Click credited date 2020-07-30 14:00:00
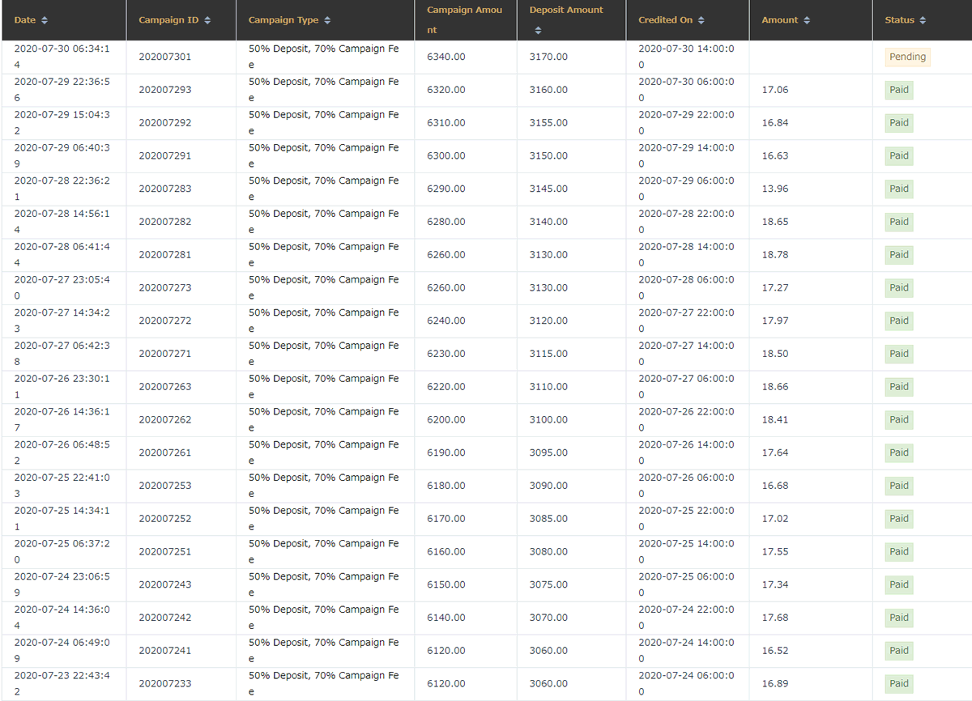The image size is (972, 701). [686, 57]
